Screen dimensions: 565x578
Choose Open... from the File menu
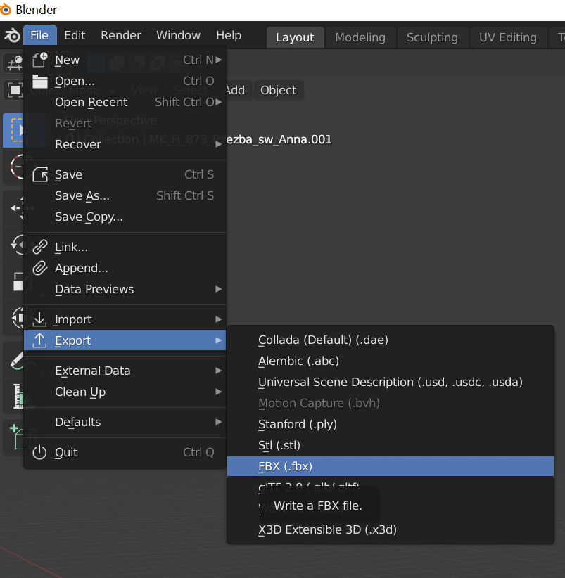[125, 81]
